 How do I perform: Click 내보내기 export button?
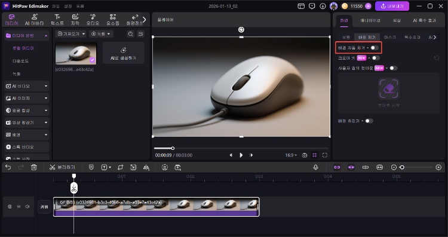[392, 6]
